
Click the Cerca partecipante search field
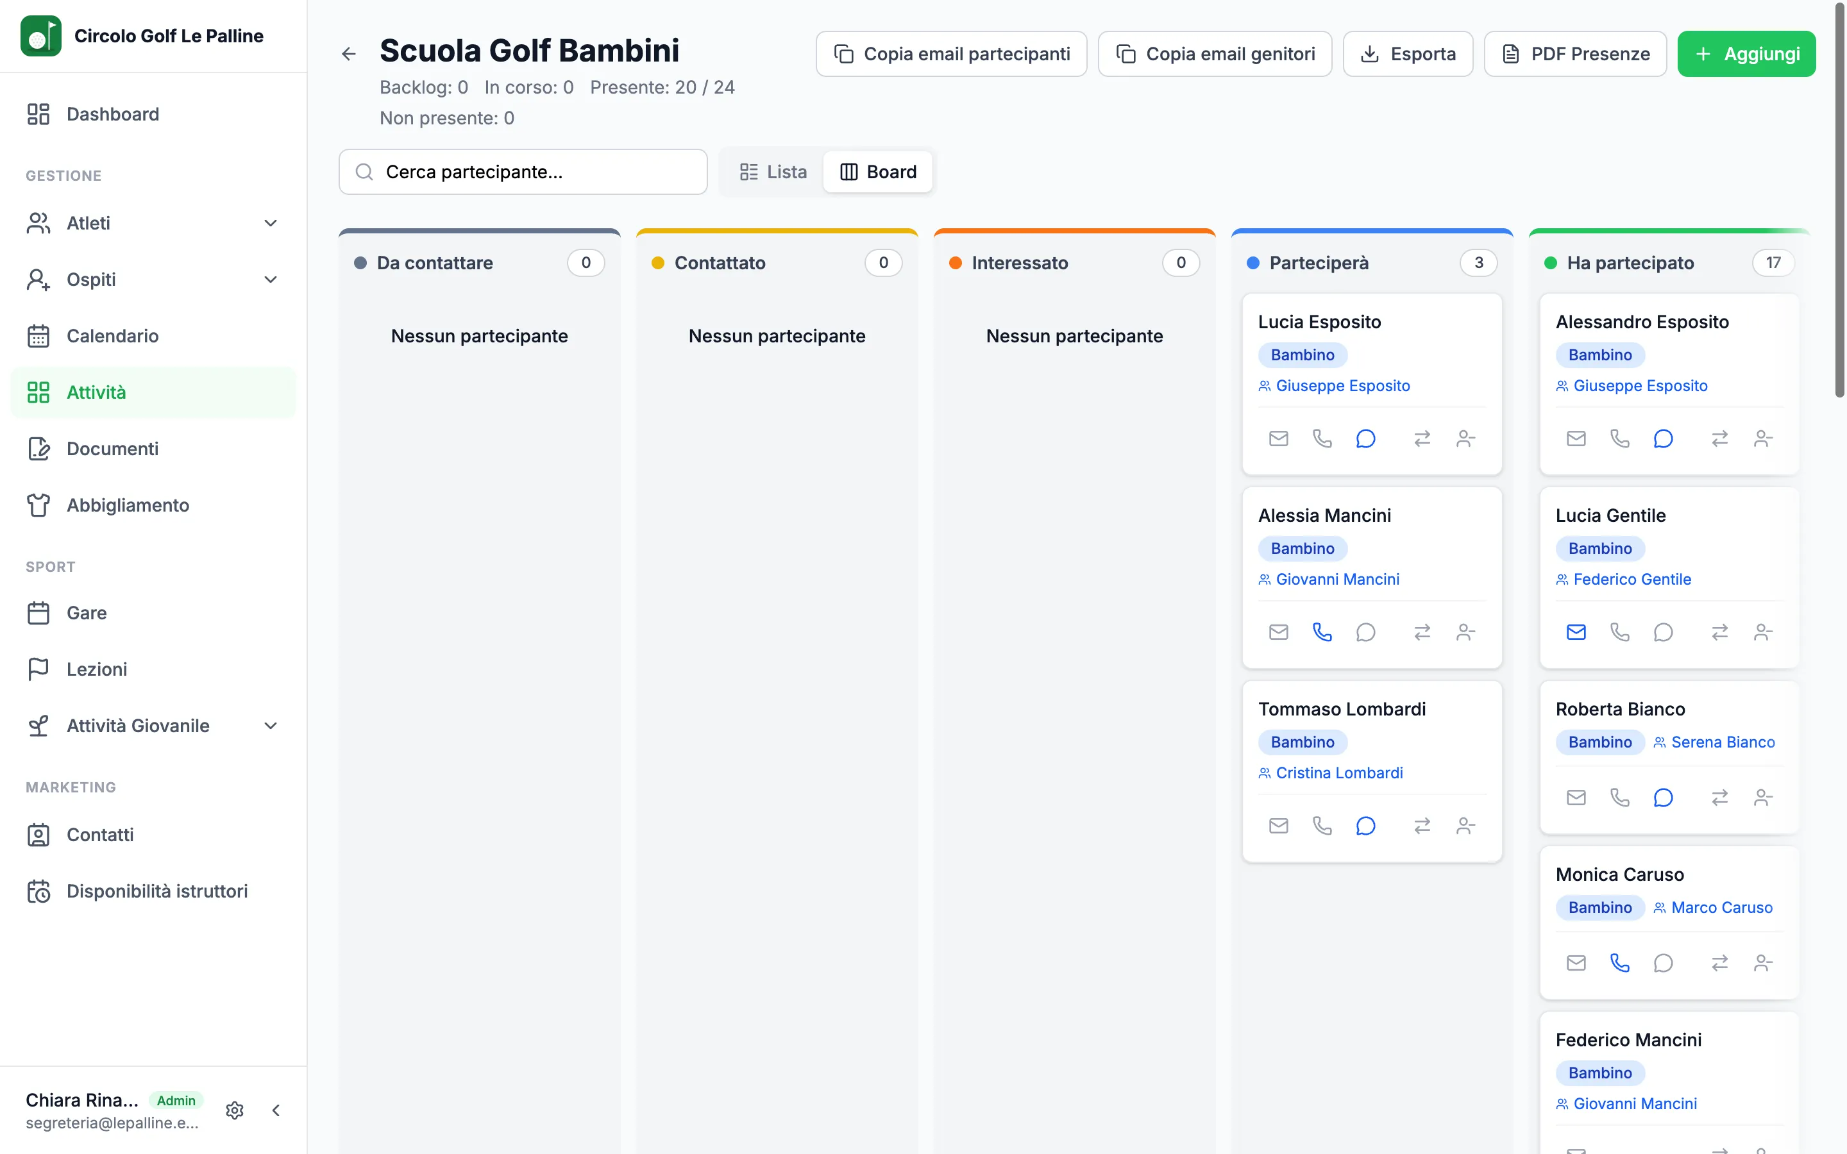coord(523,172)
